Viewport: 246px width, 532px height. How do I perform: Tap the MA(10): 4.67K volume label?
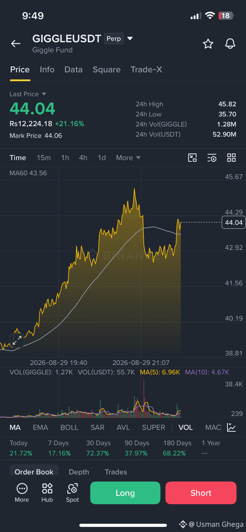[x=207, y=372]
